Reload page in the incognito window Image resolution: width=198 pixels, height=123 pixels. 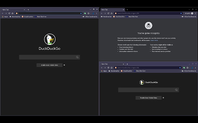pyautogui.click(x=108, y=13)
